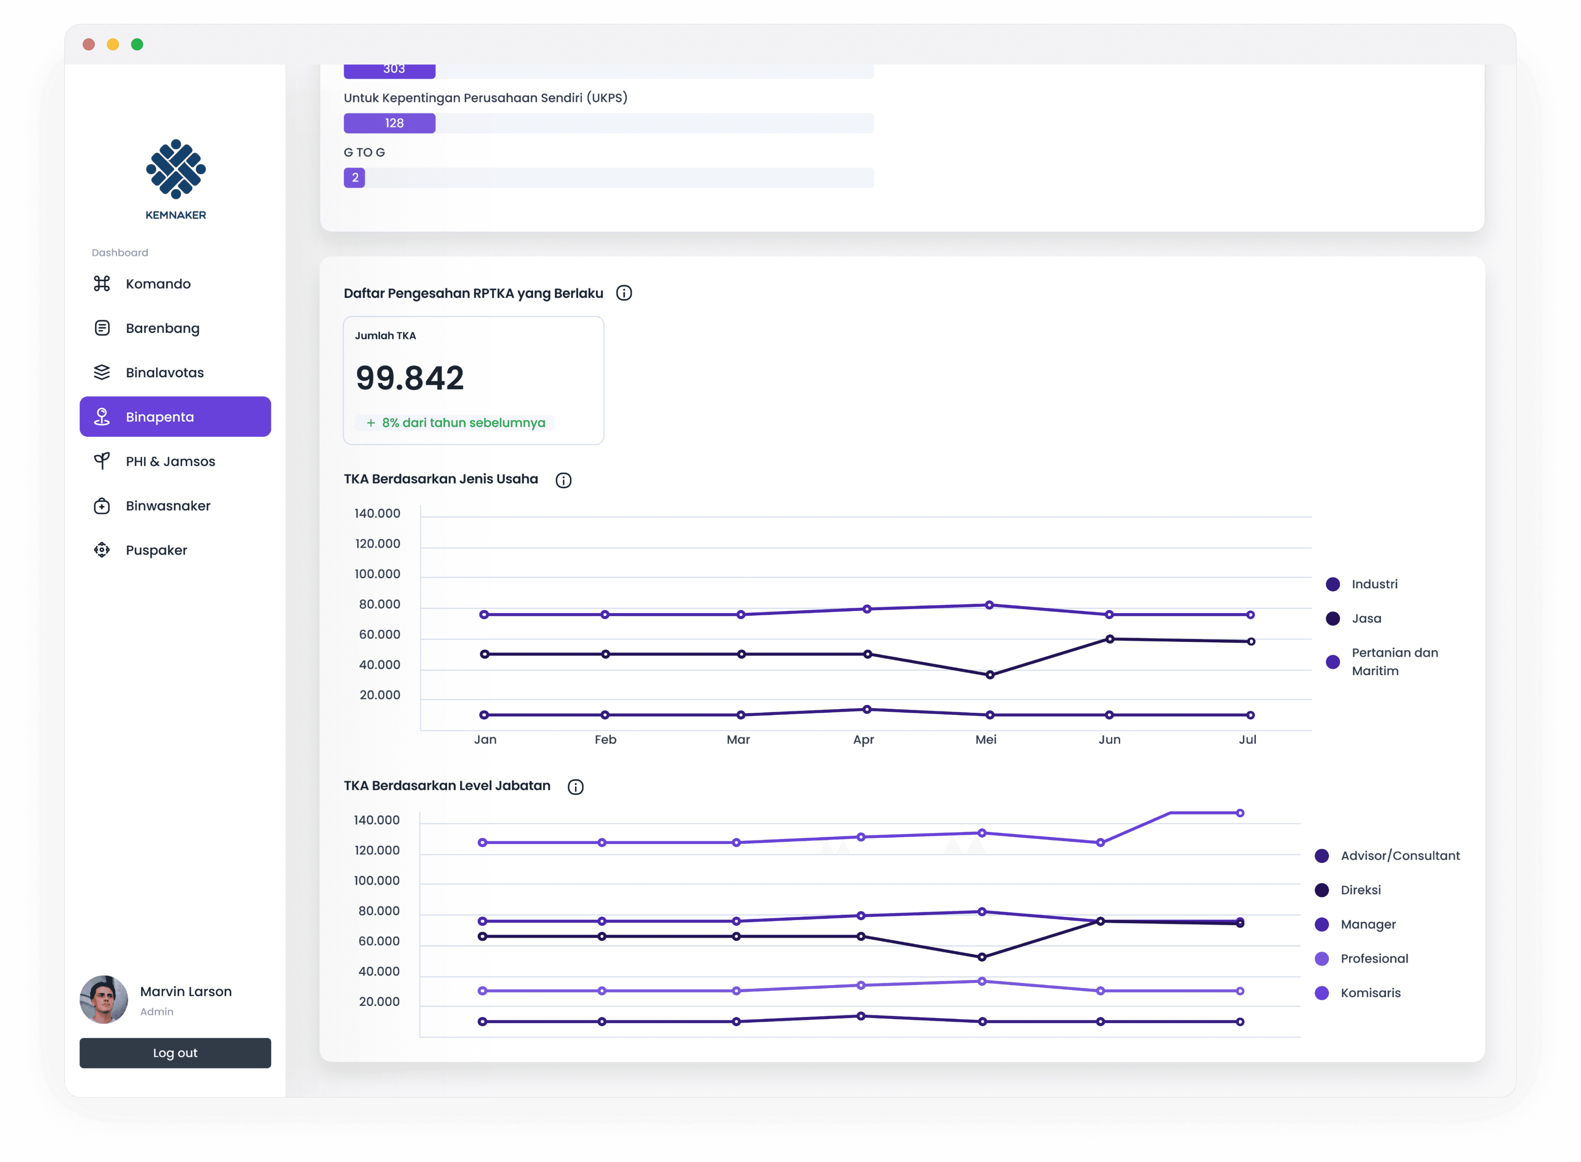Screen dimensions: 1581x1162
Task: Click the Puspaker gear icon
Action: 102,550
